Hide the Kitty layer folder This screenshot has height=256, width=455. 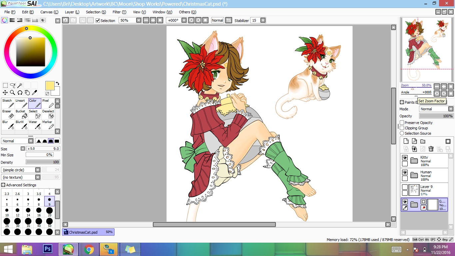(405, 158)
